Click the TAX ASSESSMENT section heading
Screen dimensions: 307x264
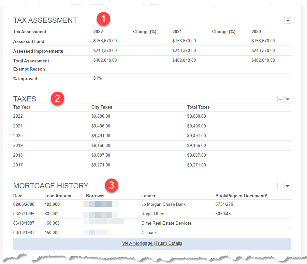coord(45,20)
